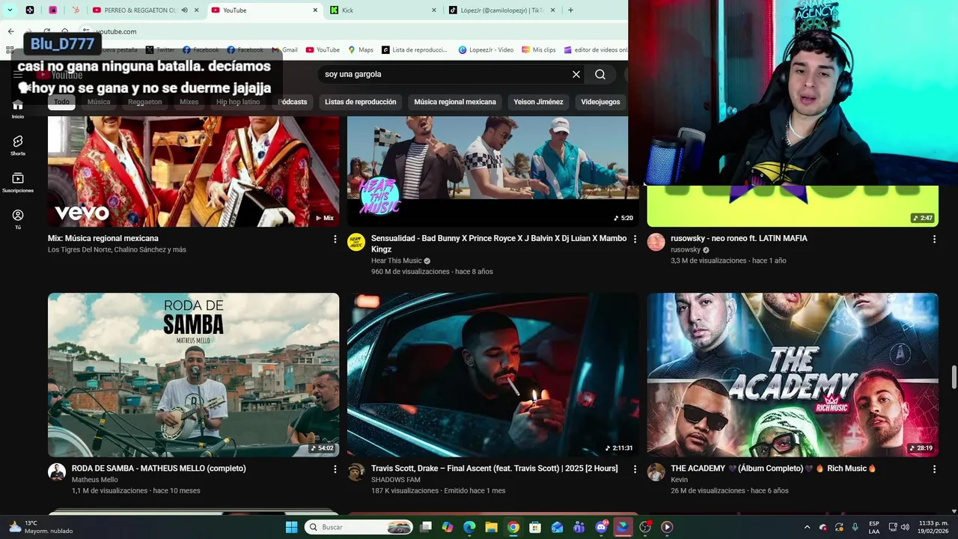Click the SHADOWS FAM channel name
958x539 pixels.
pyautogui.click(x=396, y=480)
